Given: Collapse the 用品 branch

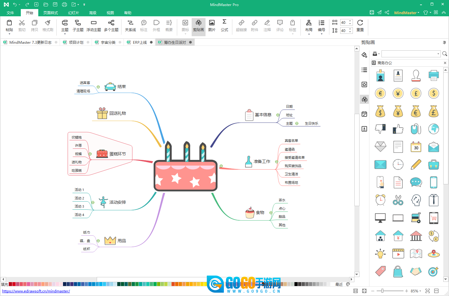Looking at the screenshot, I should click(x=98, y=241).
